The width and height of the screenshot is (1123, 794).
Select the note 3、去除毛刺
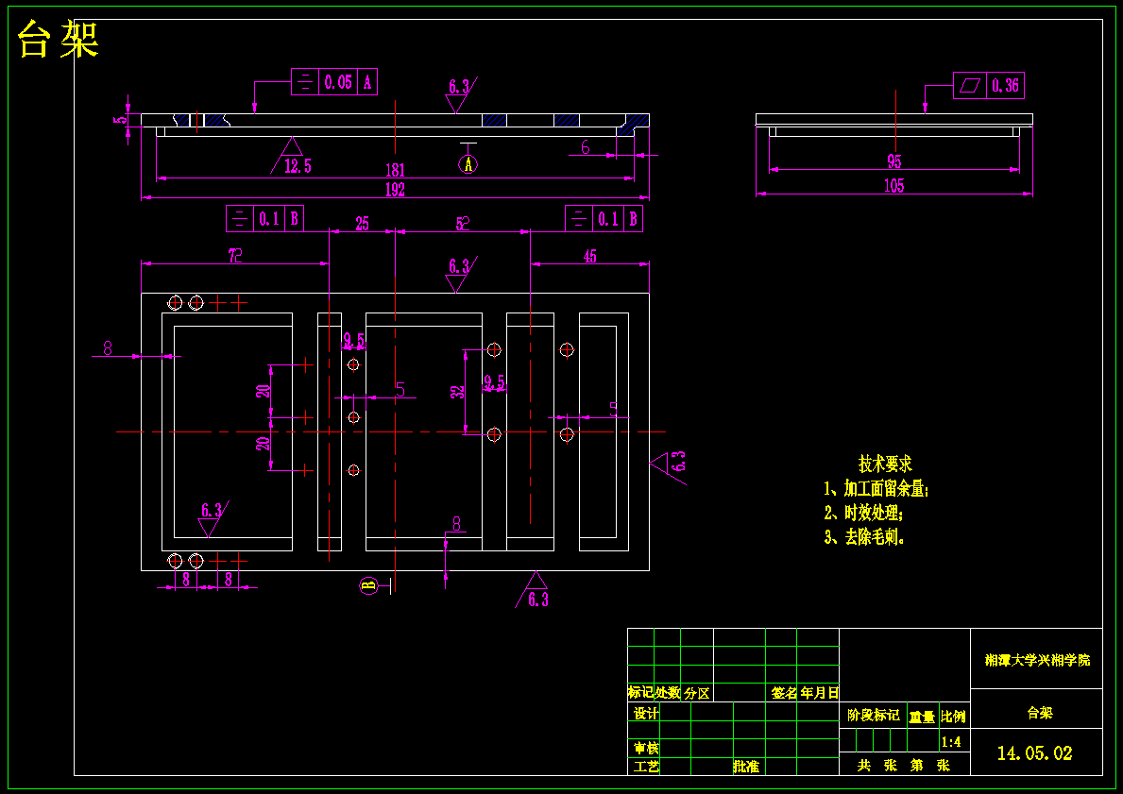pos(863,537)
